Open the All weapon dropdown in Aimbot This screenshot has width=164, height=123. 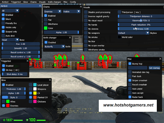pyautogui.click(x=10, y=11)
